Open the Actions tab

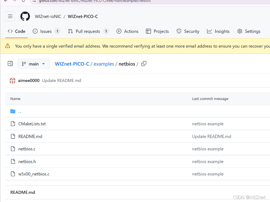pos(127,31)
